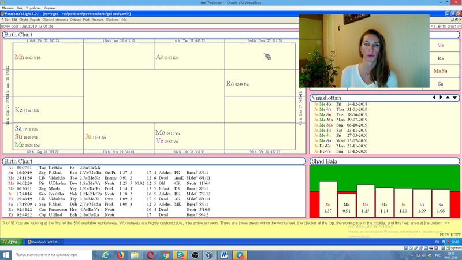Click the Mo 0.91 bar in Shad Bala
Screen dimensions: 462x260
point(346,206)
